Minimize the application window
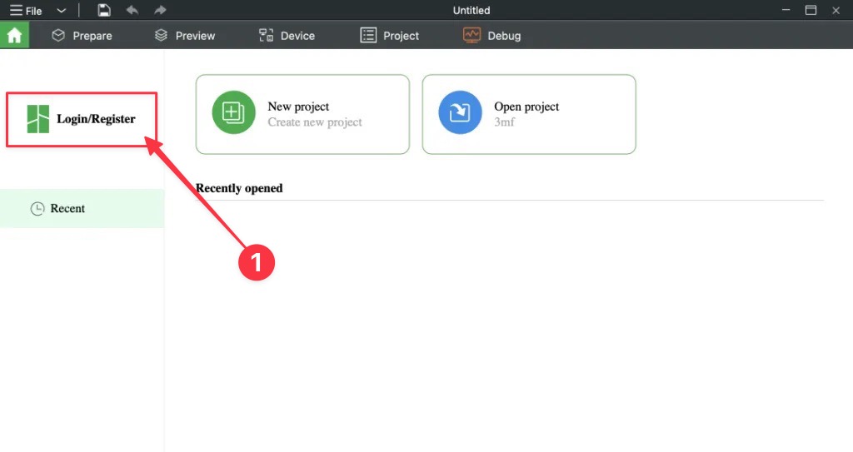853x452 pixels. [x=786, y=10]
